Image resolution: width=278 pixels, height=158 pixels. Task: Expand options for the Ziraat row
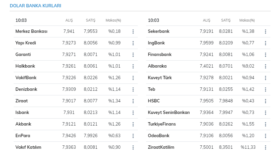(133, 101)
